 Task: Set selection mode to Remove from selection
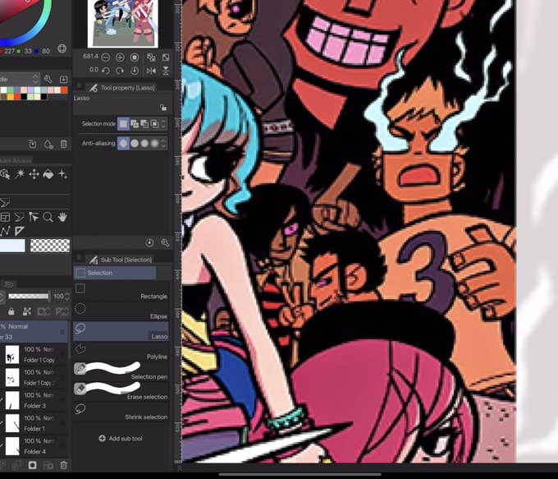tap(144, 124)
